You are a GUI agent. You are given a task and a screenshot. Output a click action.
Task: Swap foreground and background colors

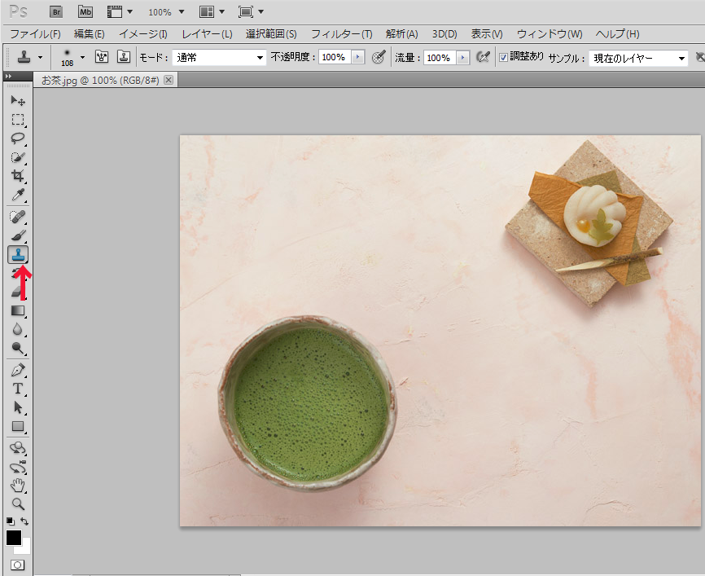24,521
